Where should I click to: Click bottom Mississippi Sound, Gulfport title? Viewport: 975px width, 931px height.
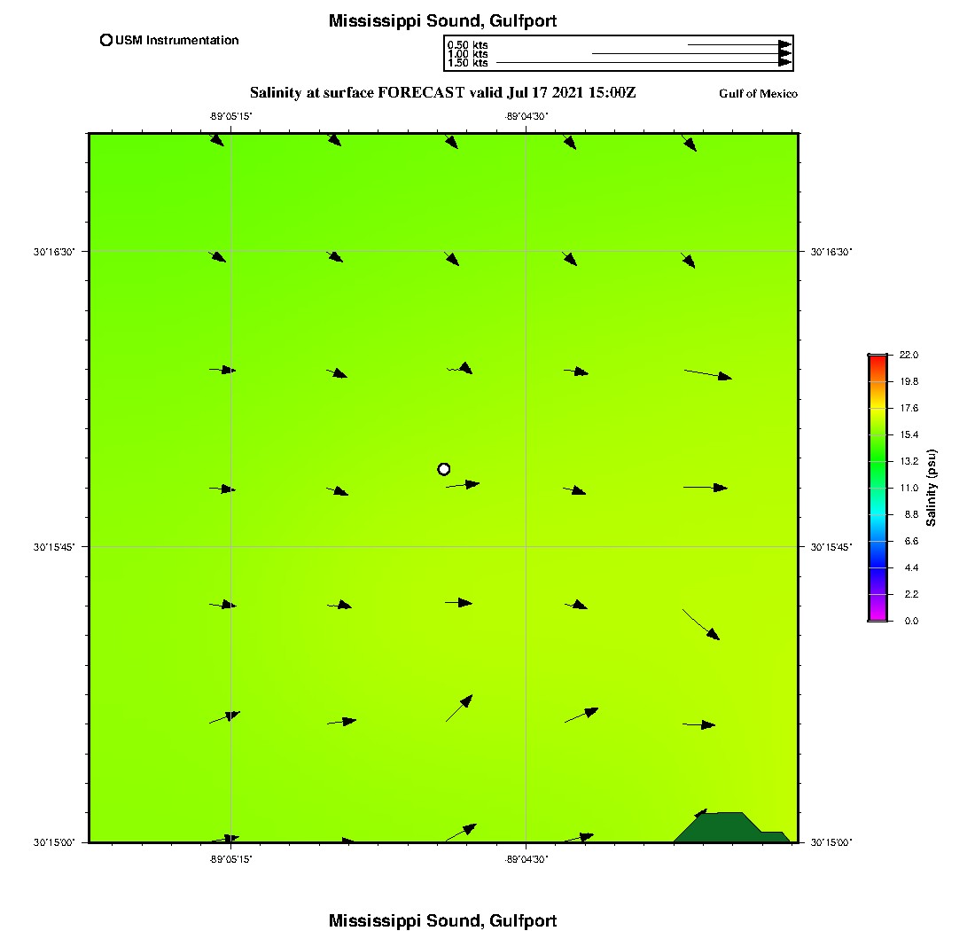pyautogui.click(x=442, y=920)
